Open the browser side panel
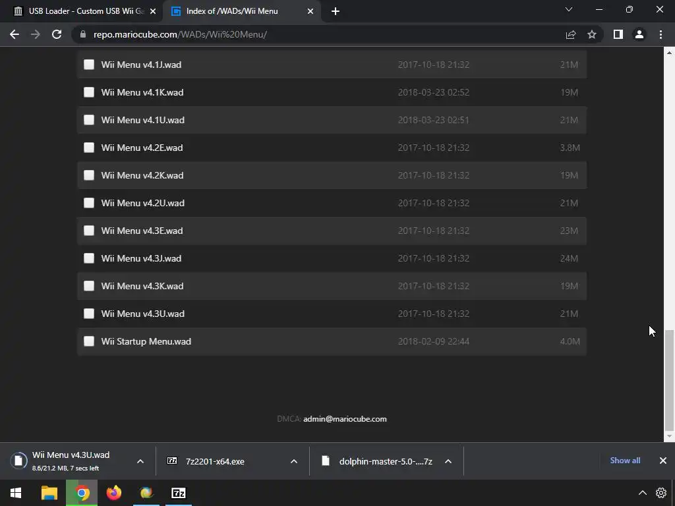Screen dimensions: 675x506 click(618, 34)
